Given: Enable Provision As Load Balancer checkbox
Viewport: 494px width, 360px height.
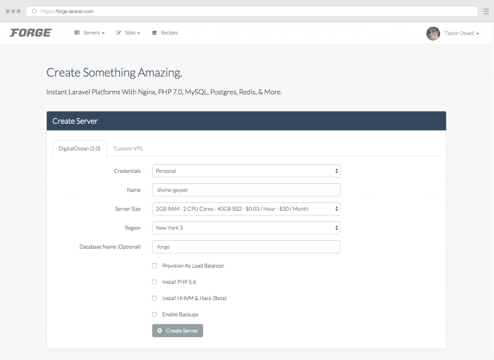Looking at the screenshot, I should point(155,266).
